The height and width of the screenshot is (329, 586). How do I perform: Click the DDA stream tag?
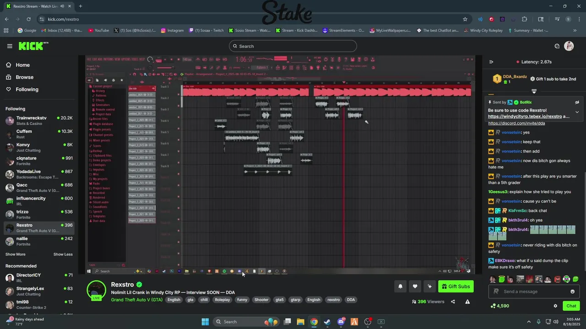pos(351,300)
